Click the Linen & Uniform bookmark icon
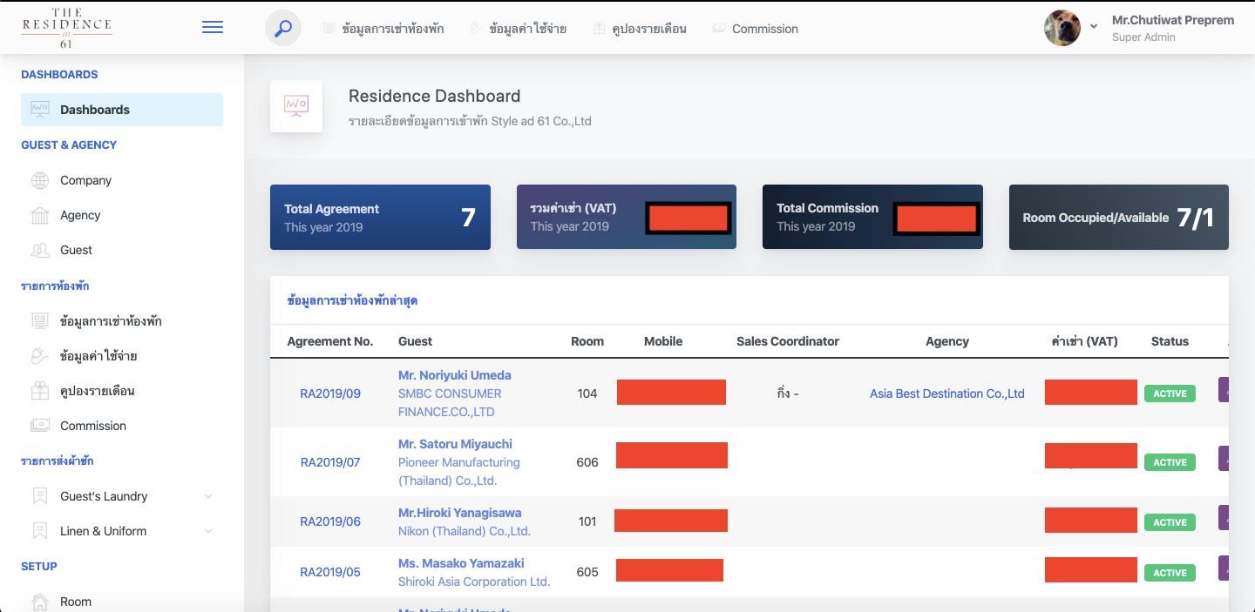The width and height of the screenshot is (1255, 612). click(x=40, y=531)
